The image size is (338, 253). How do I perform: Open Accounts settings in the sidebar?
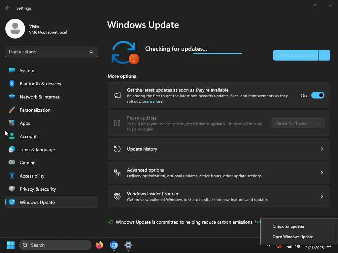(51, 136)
